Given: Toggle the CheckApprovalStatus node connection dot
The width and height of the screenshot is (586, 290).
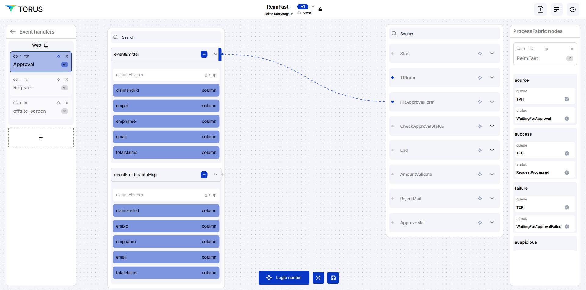Looking at the screenshot, I should [392, 126].
